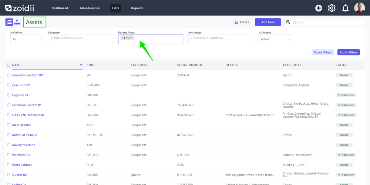The image size is (370, 185).
Task: Click code CRAC-002 cell
Action: click(94, 85)
